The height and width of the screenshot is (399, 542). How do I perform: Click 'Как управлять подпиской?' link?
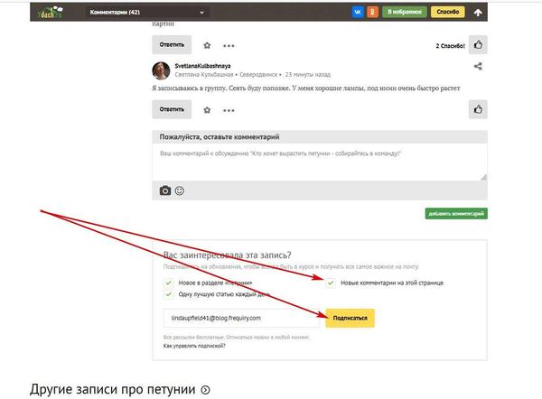point(194,346)
